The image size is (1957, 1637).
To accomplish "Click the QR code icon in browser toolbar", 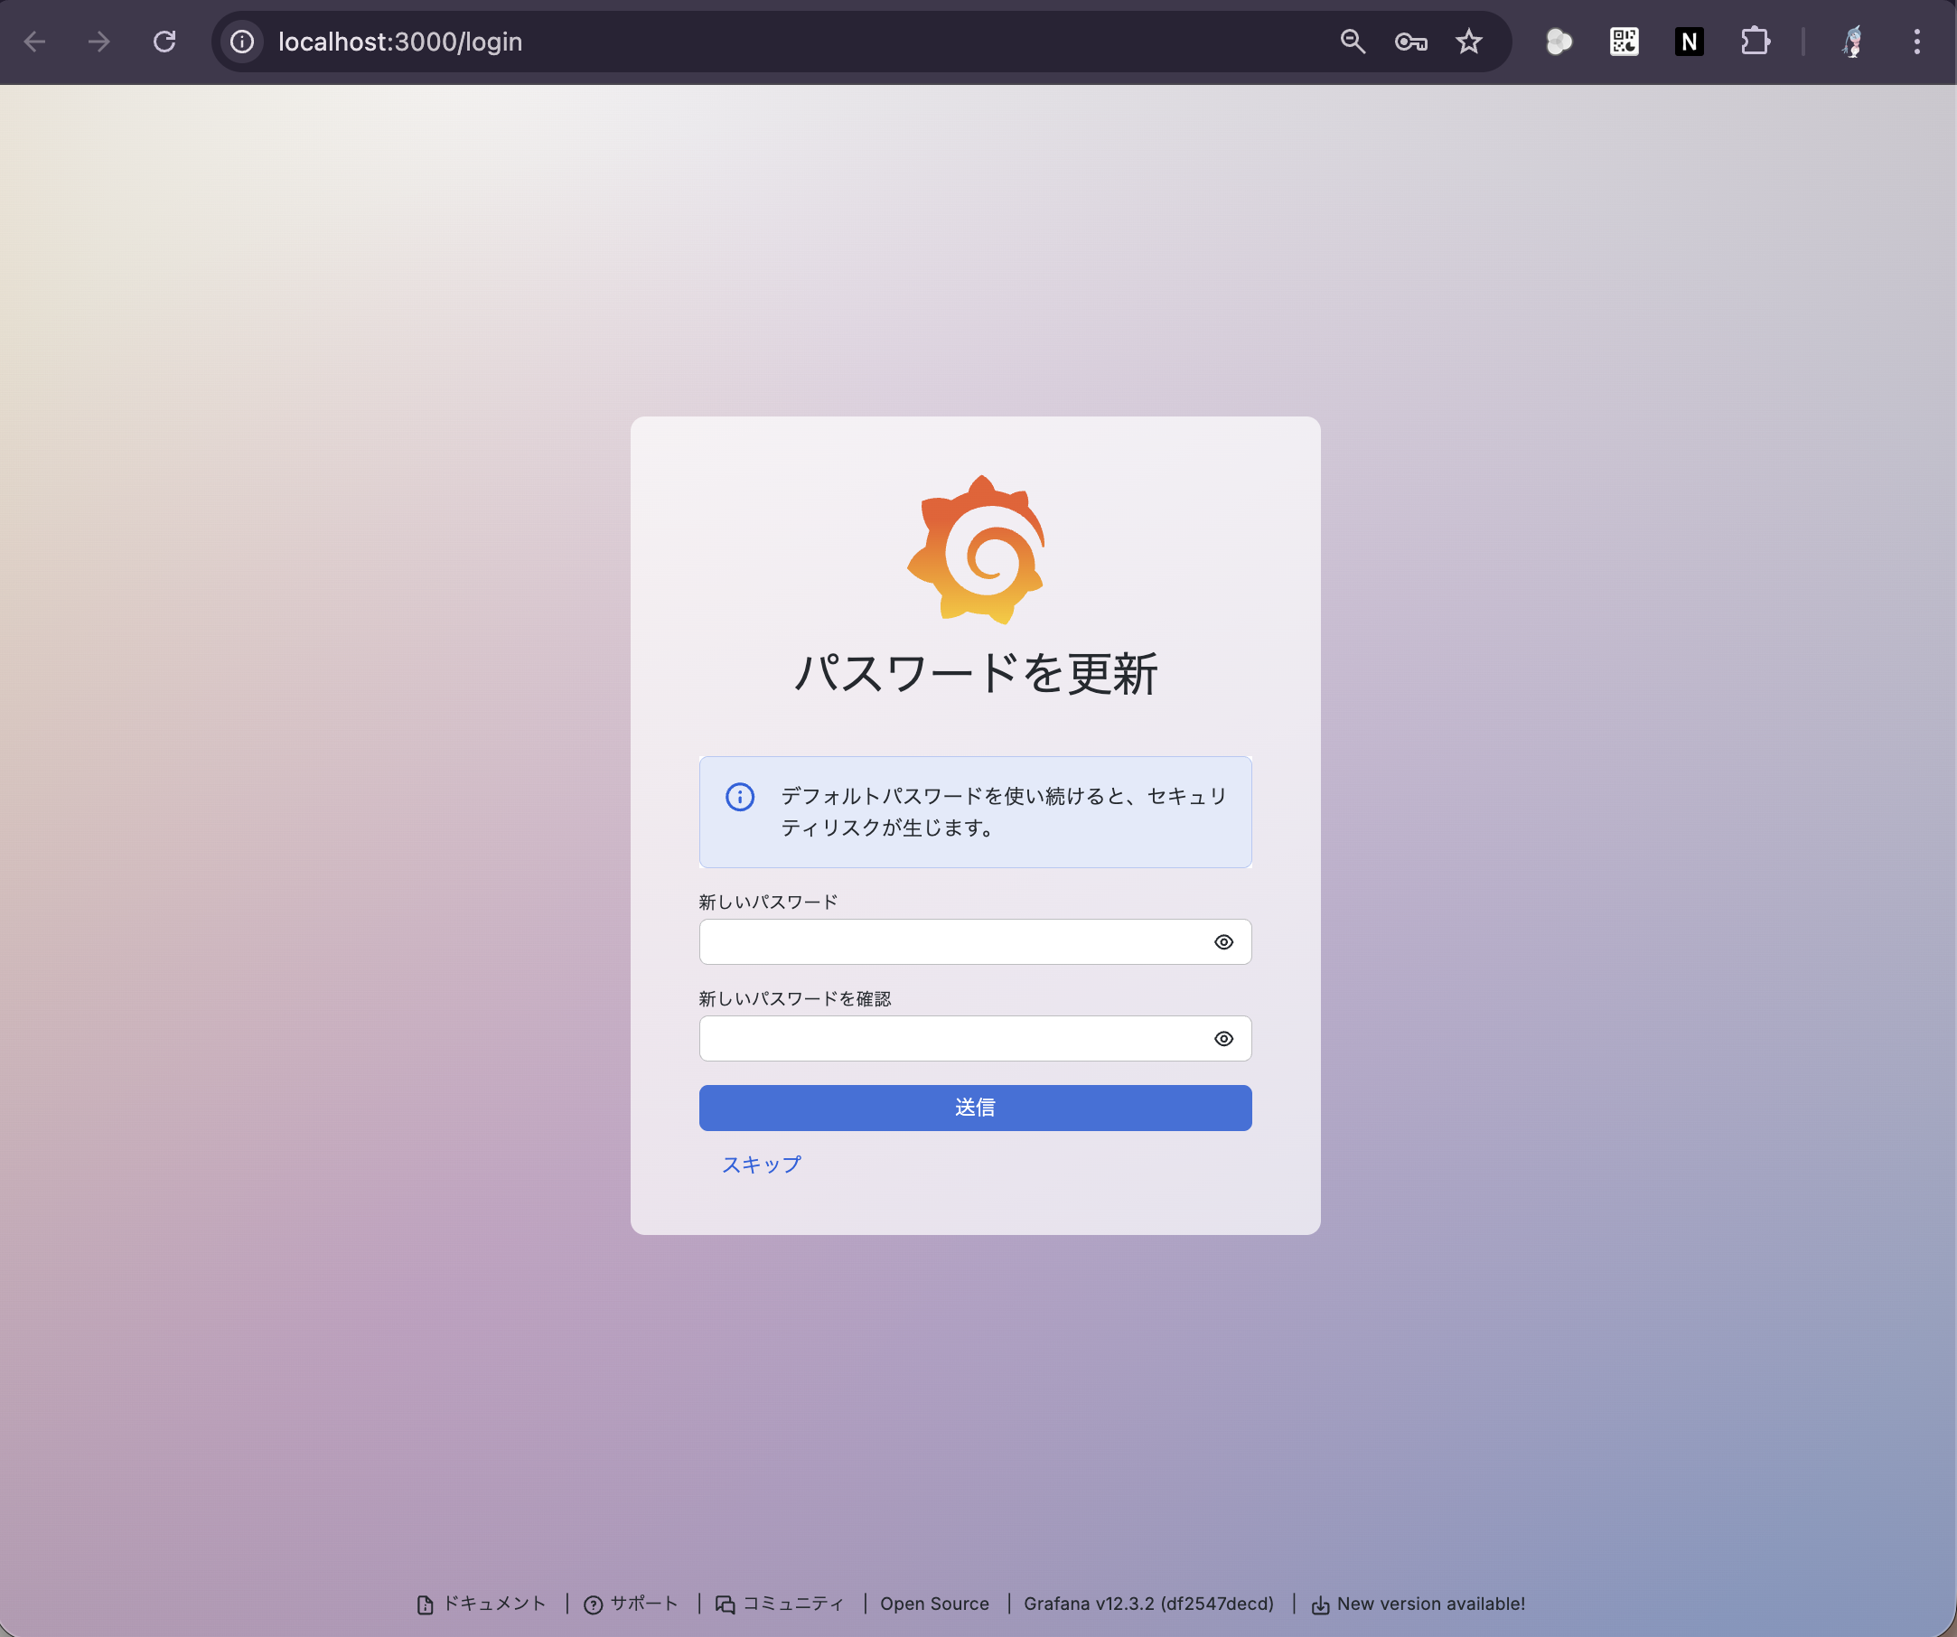I will pos(1624,41).
